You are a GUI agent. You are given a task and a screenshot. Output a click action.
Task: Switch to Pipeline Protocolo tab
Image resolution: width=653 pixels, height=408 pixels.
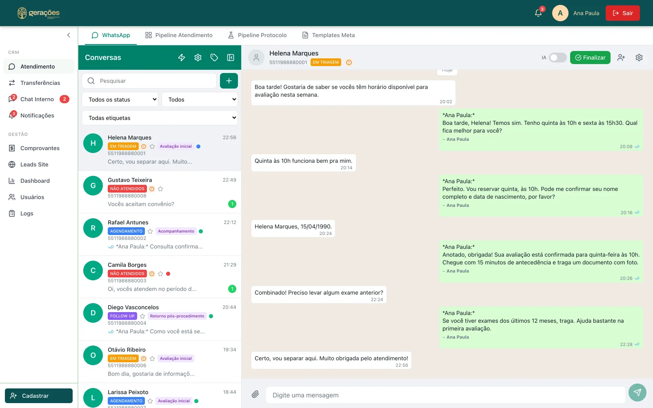coord(257,35)
